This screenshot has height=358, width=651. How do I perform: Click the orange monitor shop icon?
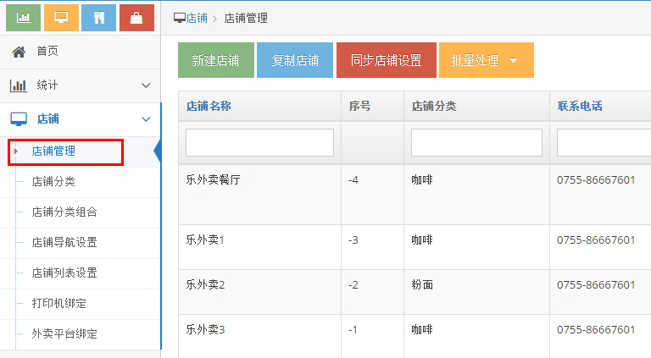[x=61, y=18]
